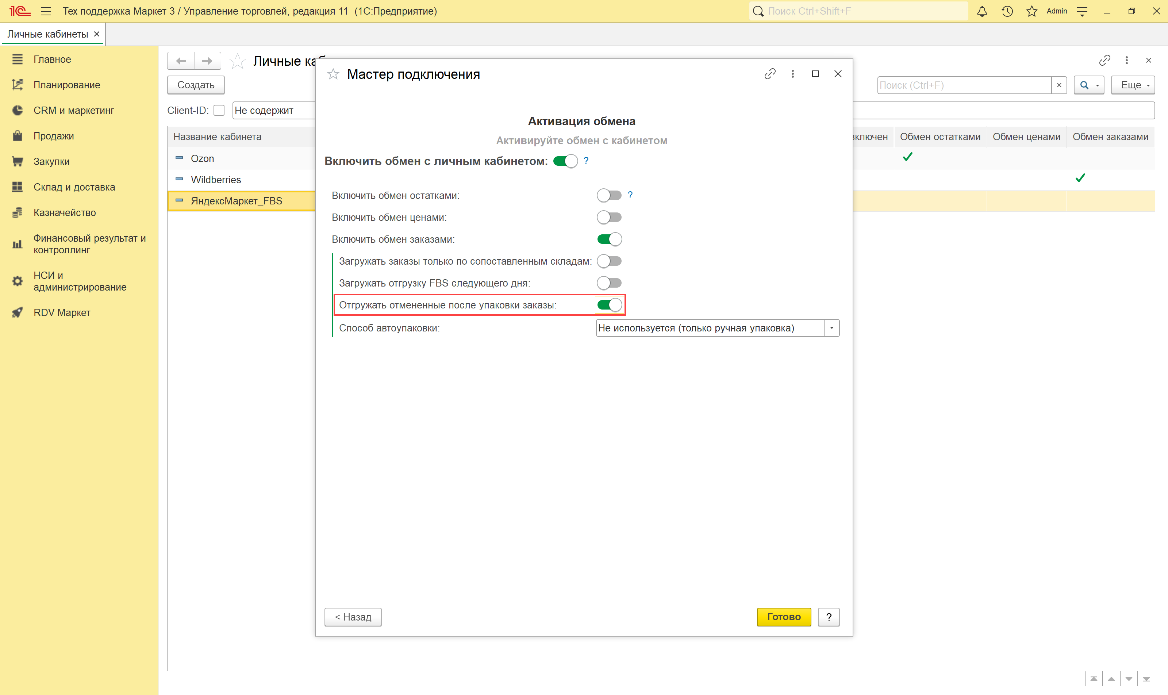Open Продажи section in sidebar
The height and width of the screenshot is (695, 1168).
53,136
